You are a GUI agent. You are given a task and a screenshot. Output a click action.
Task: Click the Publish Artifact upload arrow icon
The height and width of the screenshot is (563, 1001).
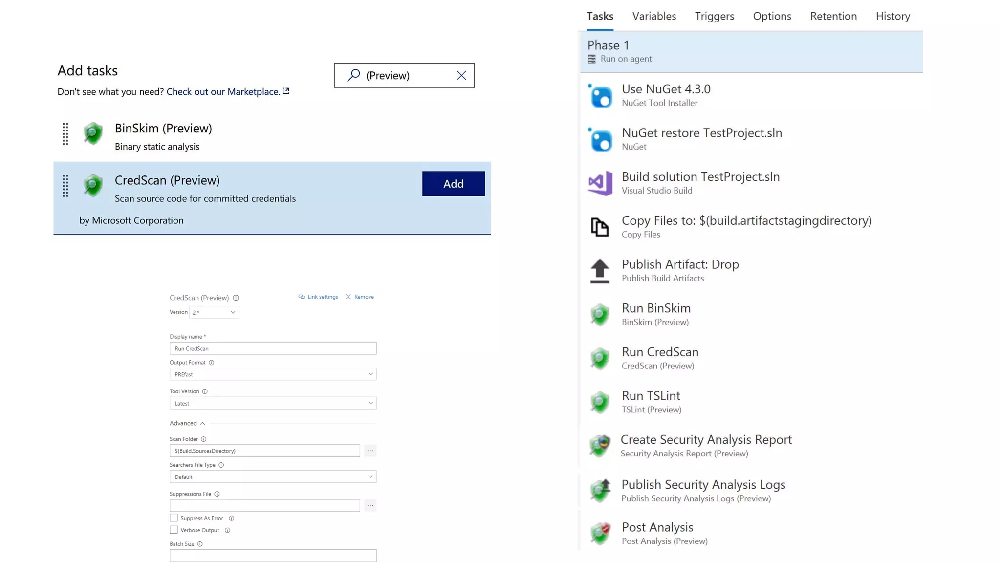(600, 271)
